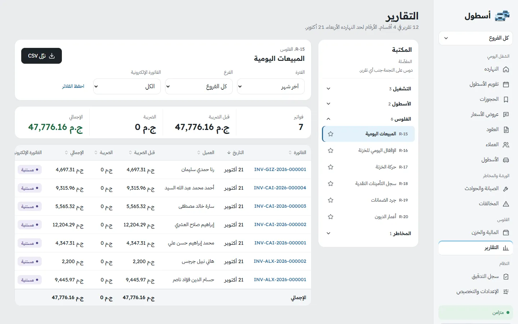518x324 pixels.
Task: Click the warning triangle icon for المخالفات
Action: click(x=506, y=204)
